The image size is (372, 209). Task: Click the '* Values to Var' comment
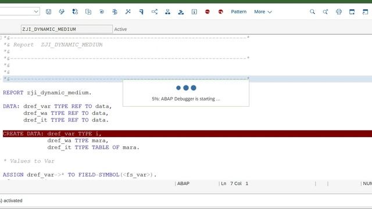(x=29, y=161)
